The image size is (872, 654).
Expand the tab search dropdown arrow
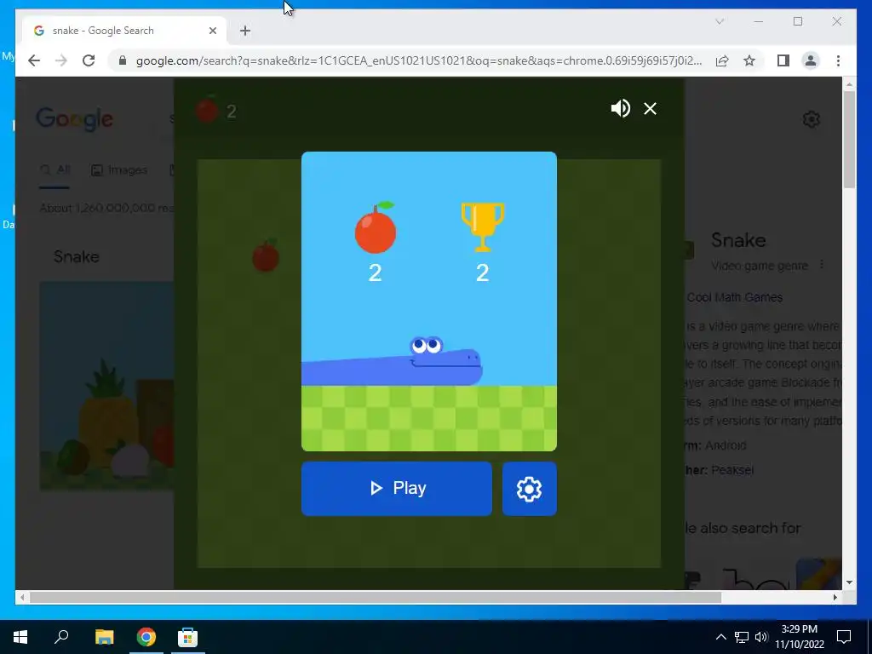(x=720, y=21)
